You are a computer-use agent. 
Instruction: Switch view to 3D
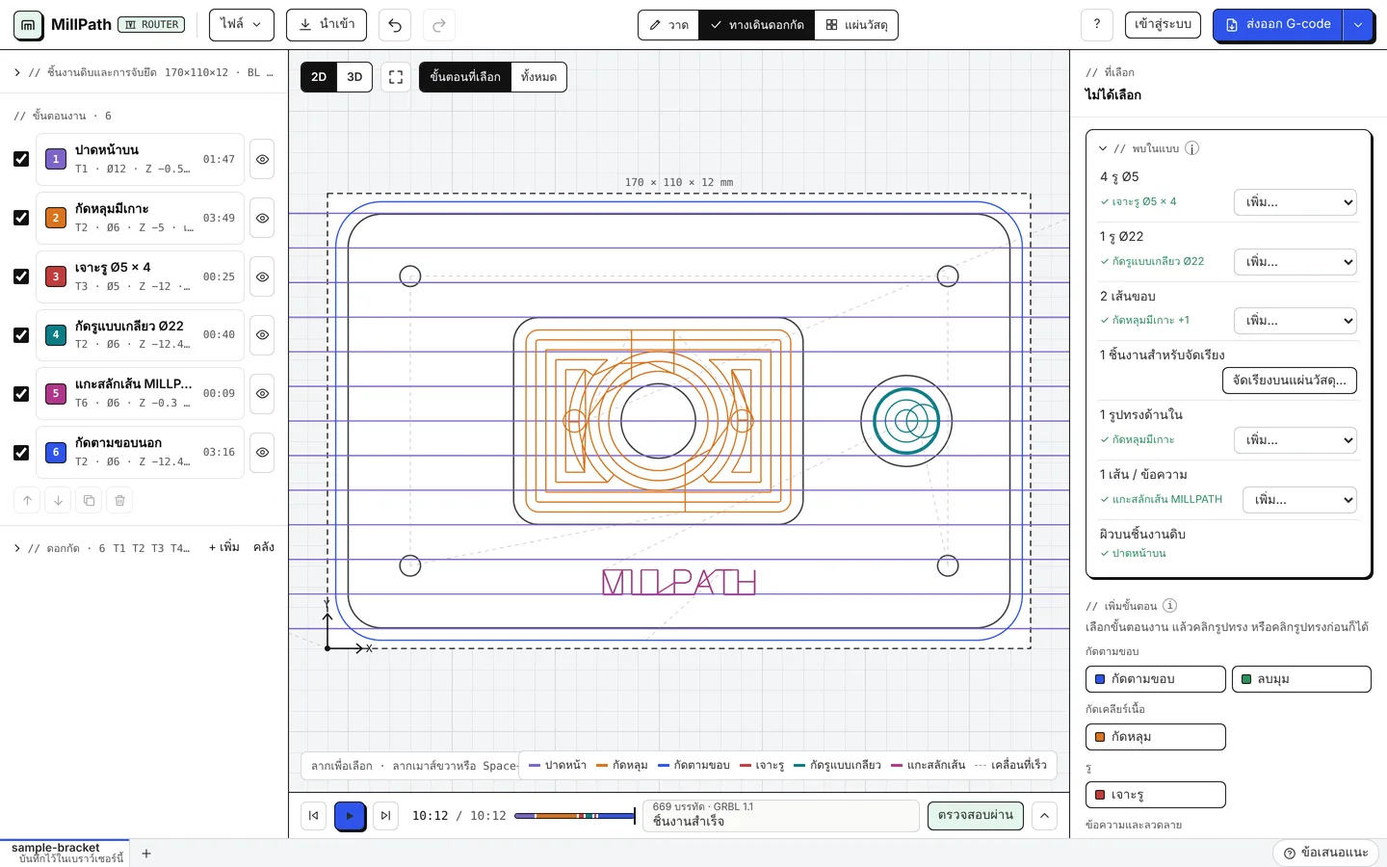coord(354,77)
